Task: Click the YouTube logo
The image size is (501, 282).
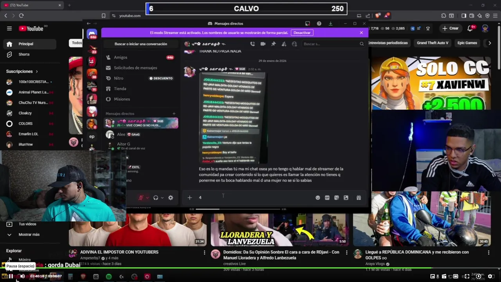Action: click(x=31, y=28)
